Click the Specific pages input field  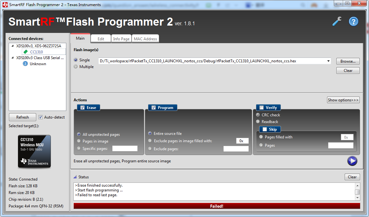click(125, 148)
